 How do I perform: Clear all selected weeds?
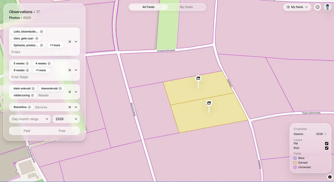point(70,92)
